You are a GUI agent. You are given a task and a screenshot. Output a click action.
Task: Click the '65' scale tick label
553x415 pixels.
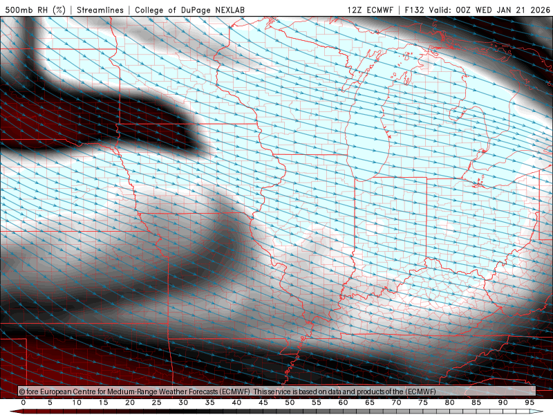[x=370, y=403]
